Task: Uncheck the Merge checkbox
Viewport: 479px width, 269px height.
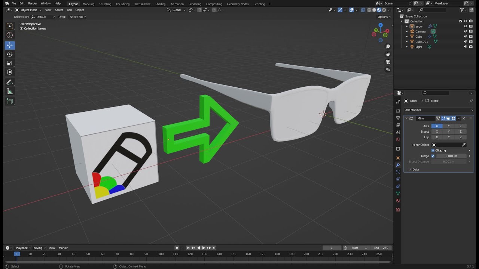Action: pos(433,156)
